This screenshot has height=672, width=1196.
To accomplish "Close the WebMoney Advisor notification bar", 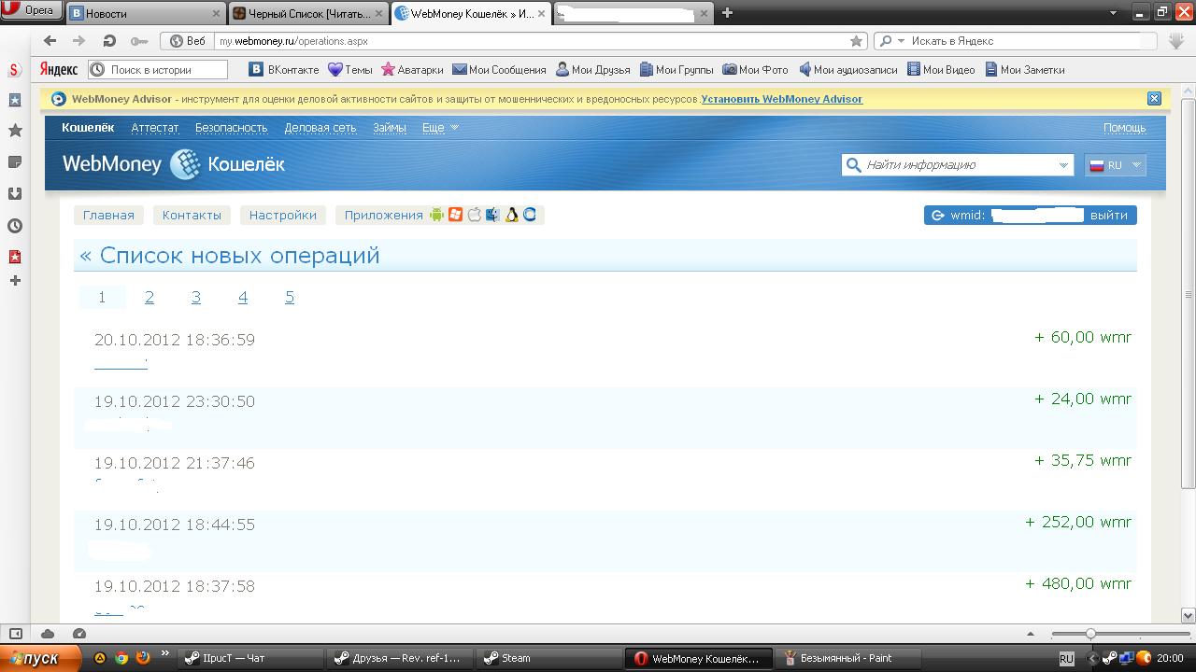I will point(1154,99).
